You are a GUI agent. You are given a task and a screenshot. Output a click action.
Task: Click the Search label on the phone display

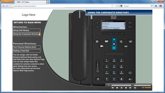[x=105, y=29]
